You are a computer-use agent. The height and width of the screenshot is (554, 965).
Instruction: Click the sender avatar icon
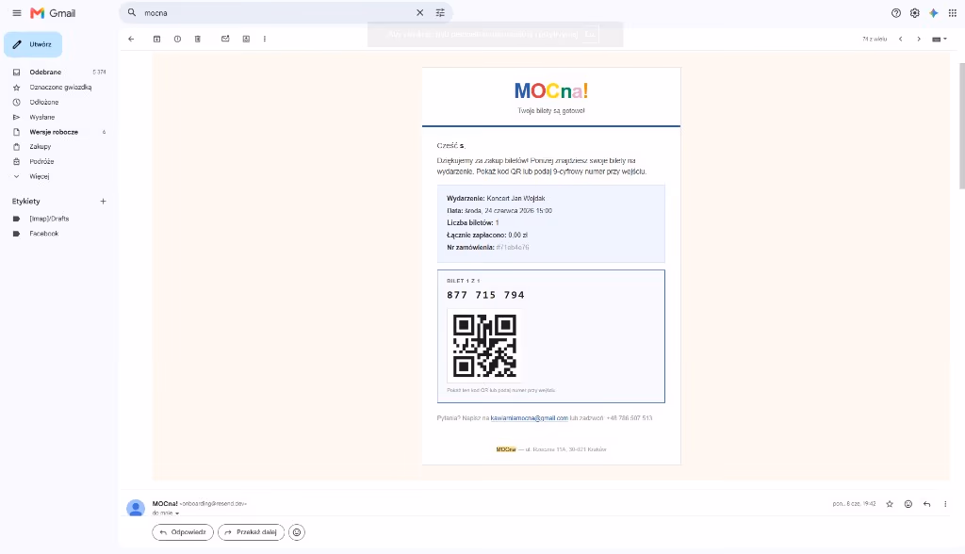pos(136,508)
